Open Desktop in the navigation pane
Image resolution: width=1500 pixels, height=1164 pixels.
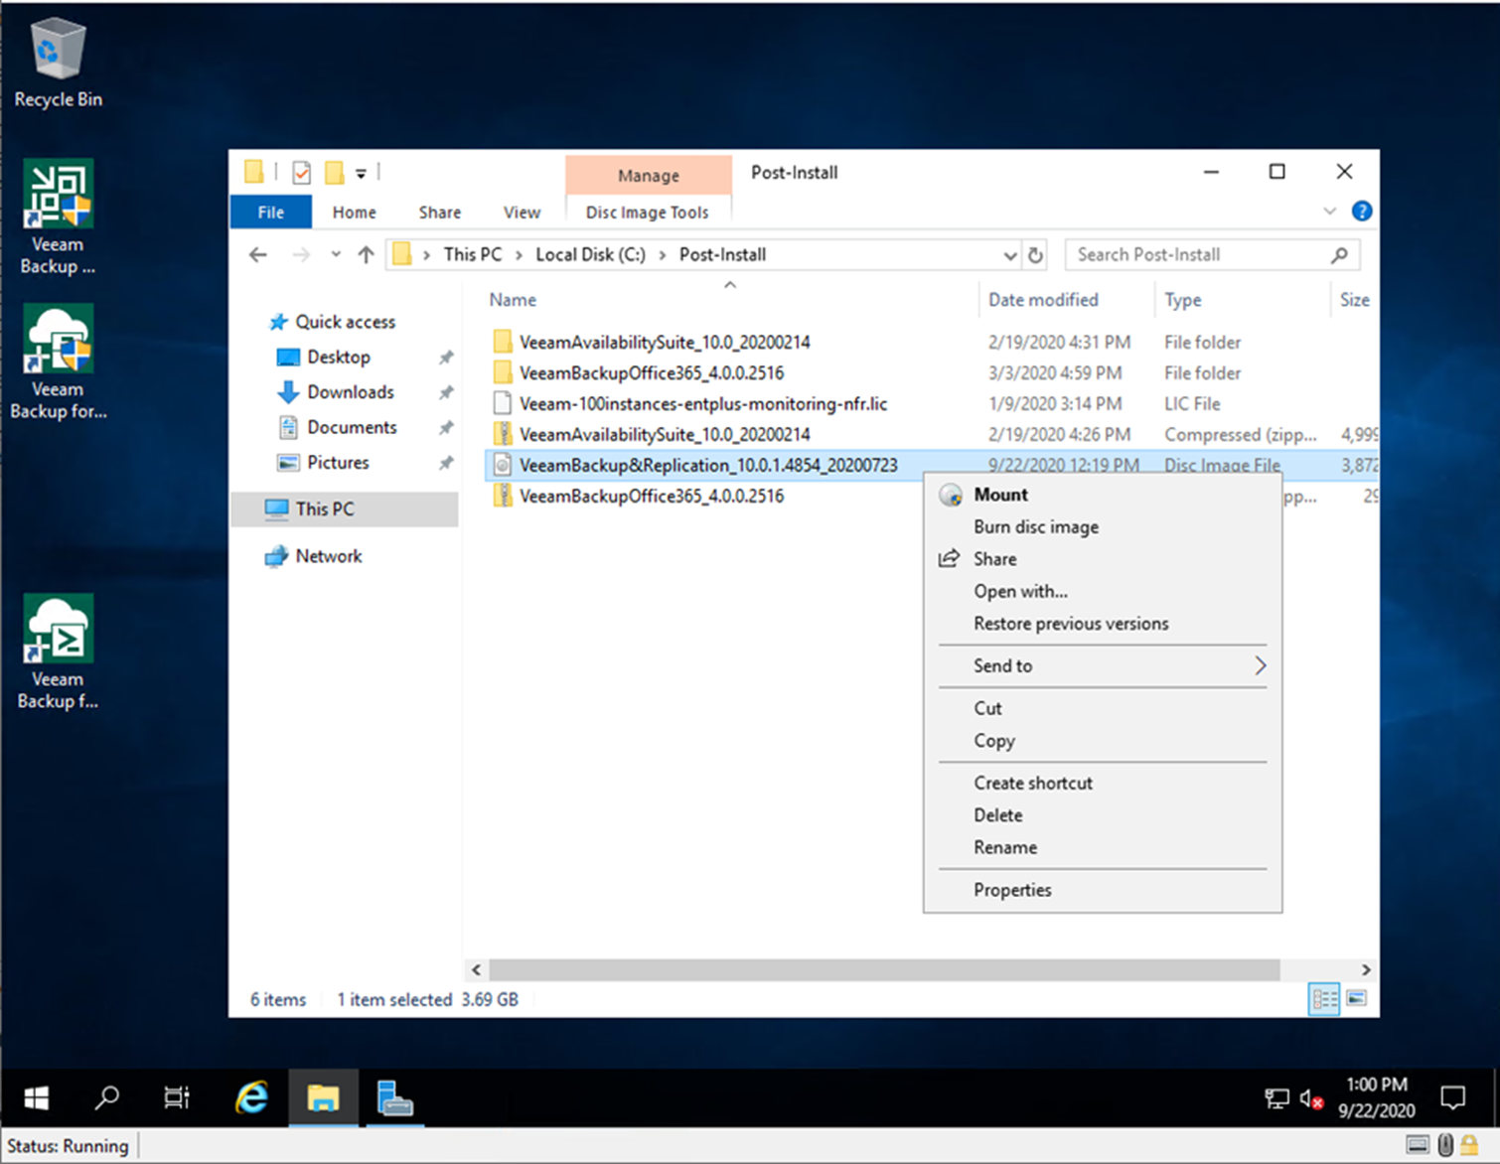[x=338, y=358]
